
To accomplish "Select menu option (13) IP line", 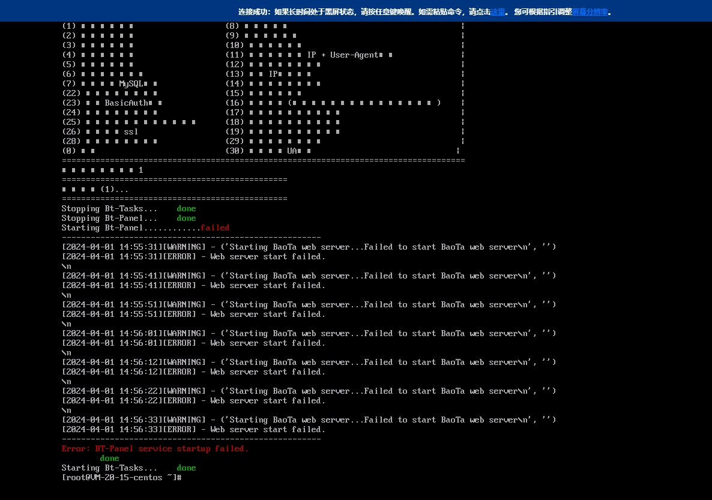I will pyautogui.click(x=268, y=74).
